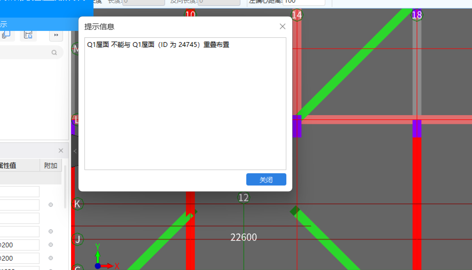Click axis marker 18 at top
The height and width of the screenshot is (270, 472).
tap(417, 15)
